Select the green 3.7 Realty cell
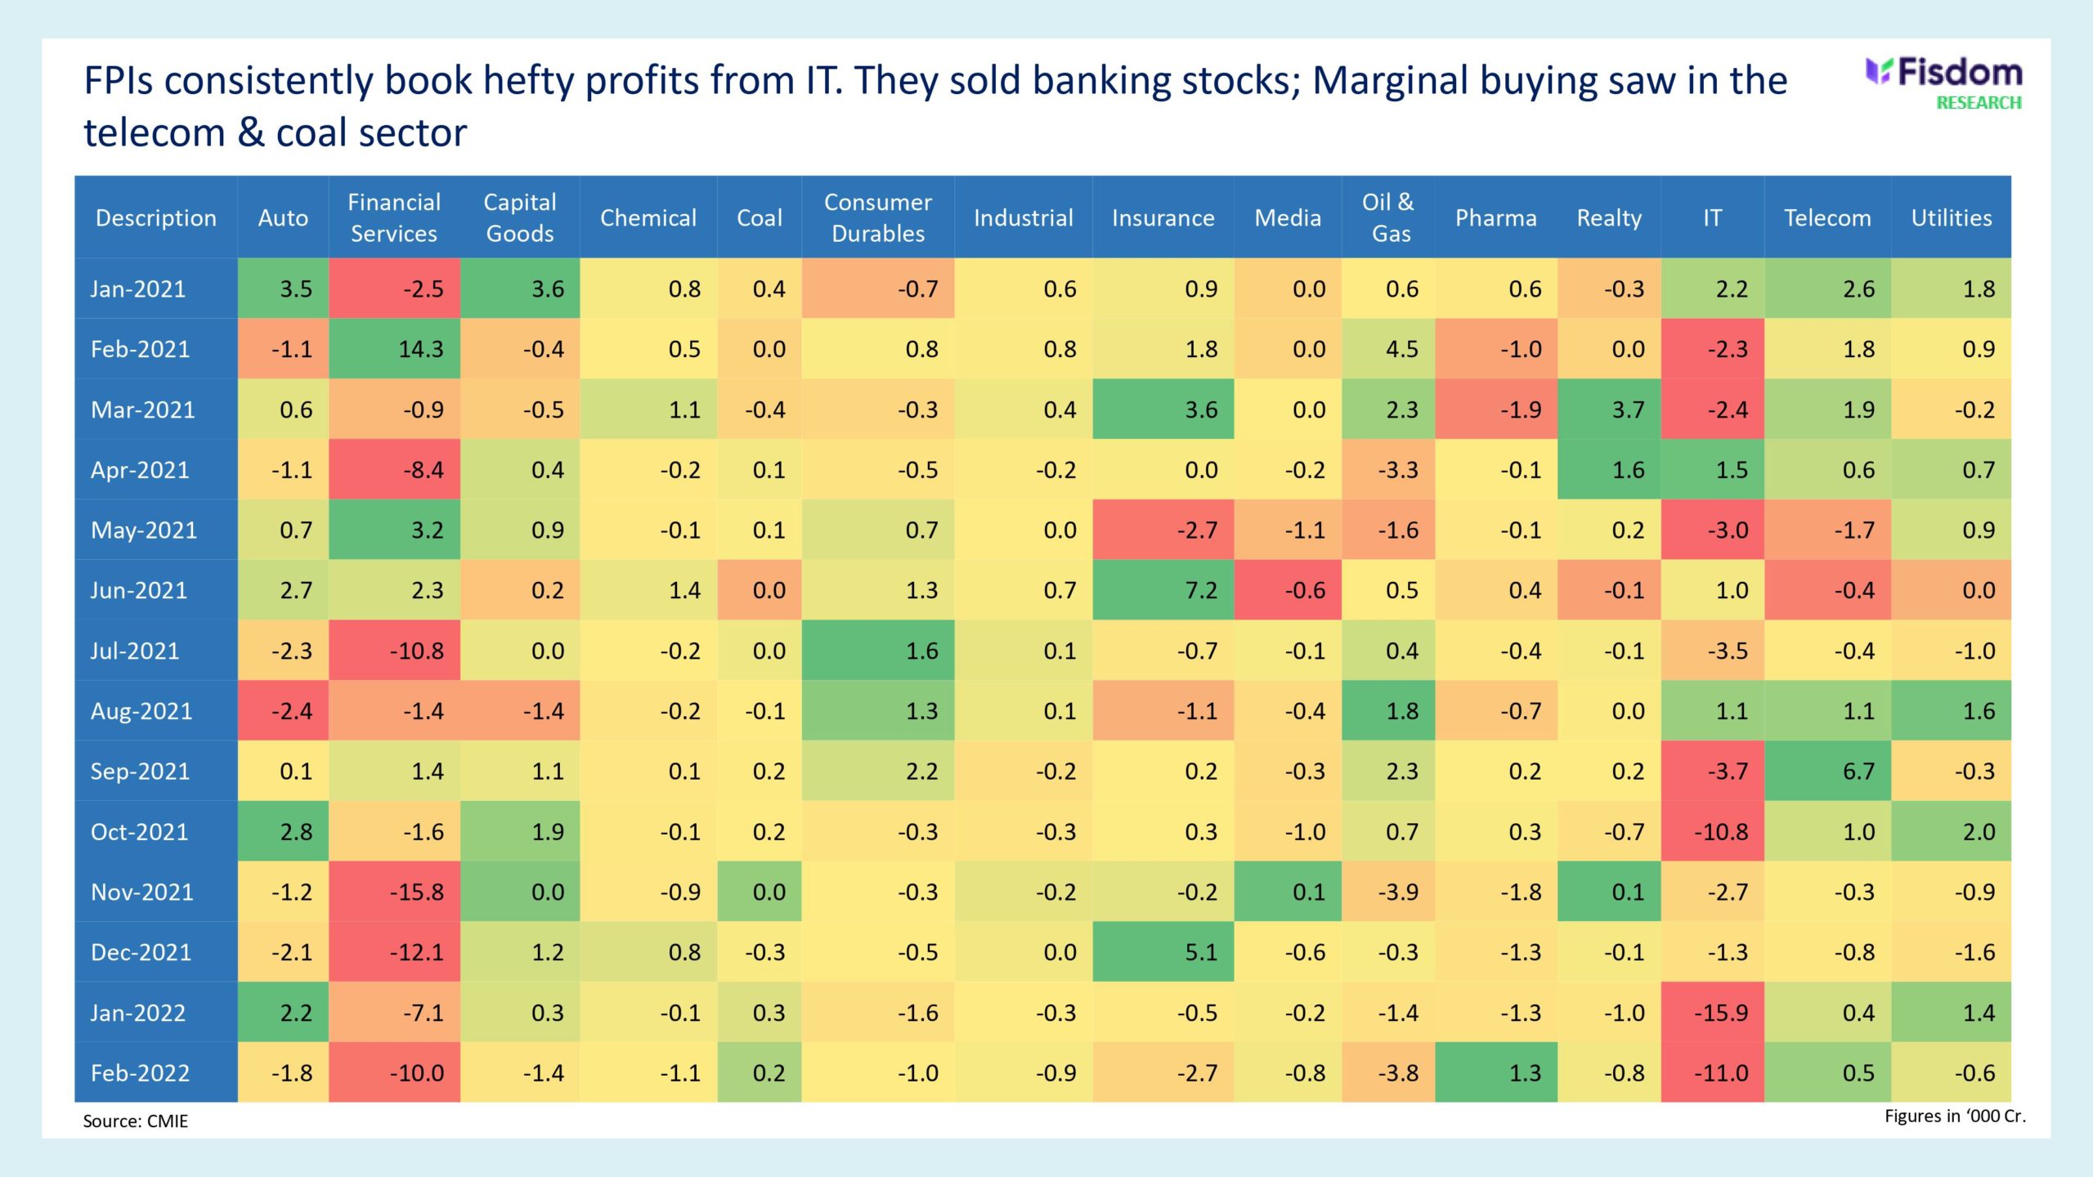The height and width of the screenshot is (1177, 2093). pos(1609,409)
